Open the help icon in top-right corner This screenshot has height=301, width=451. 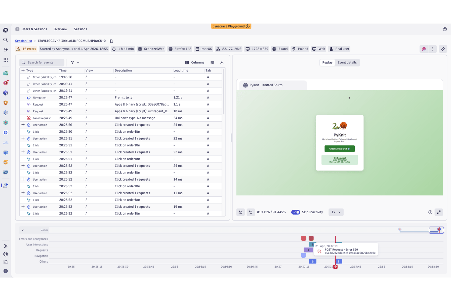(445, 29)
